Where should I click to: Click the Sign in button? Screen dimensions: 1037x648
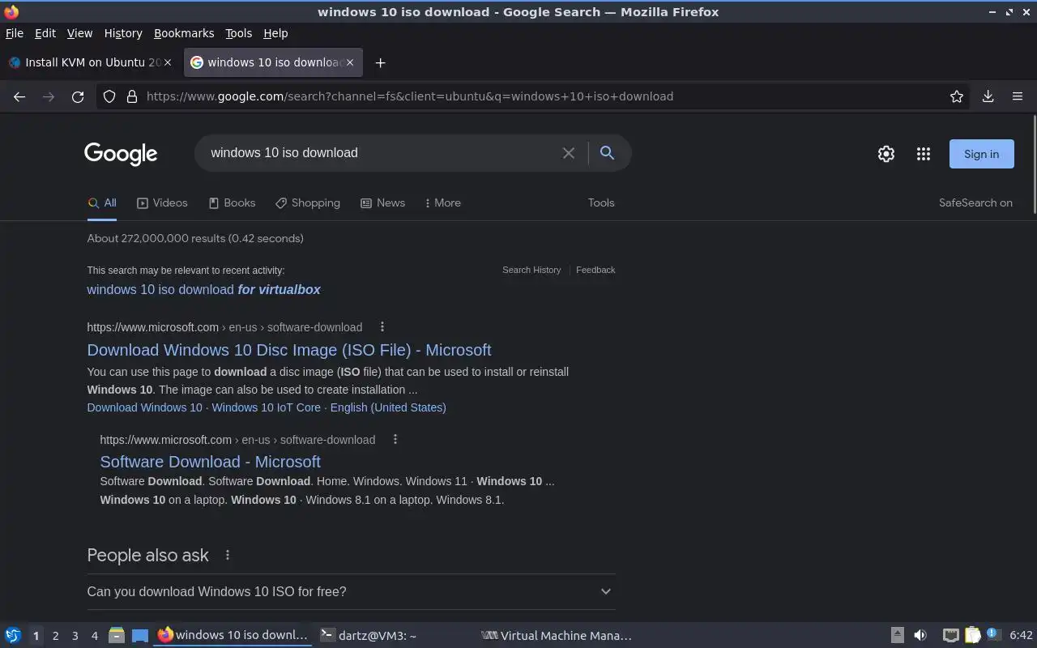click(x=981, y=154)
